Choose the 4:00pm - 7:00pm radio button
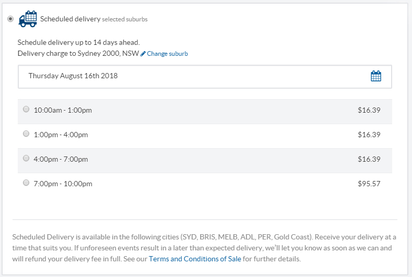 point(26,158)
